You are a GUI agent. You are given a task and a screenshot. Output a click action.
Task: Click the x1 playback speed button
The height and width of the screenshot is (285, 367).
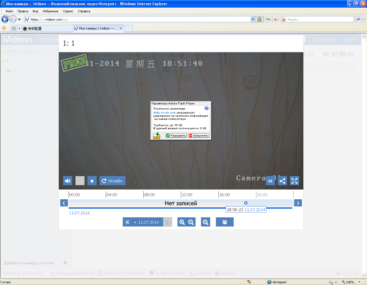pos(80,181)
